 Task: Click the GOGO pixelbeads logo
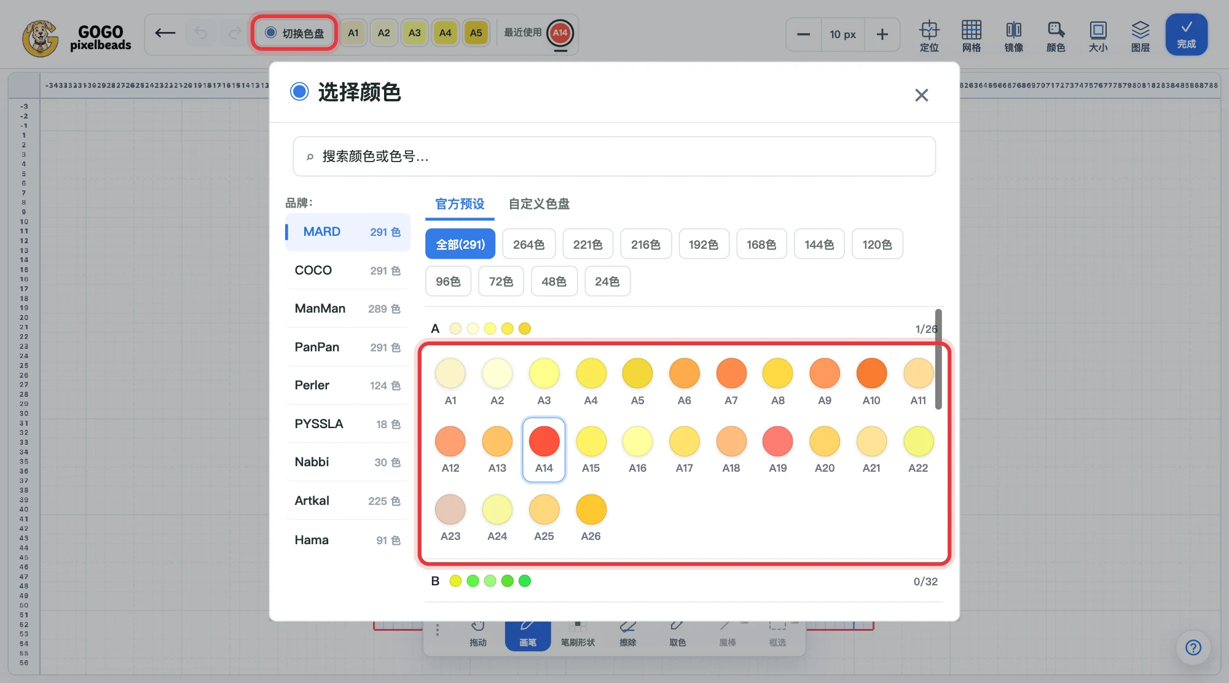[x=77, y=38]
